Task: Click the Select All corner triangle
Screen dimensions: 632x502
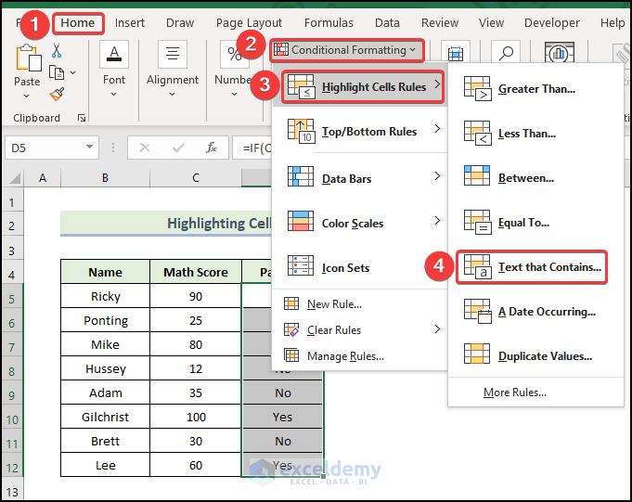Action: 15,177
